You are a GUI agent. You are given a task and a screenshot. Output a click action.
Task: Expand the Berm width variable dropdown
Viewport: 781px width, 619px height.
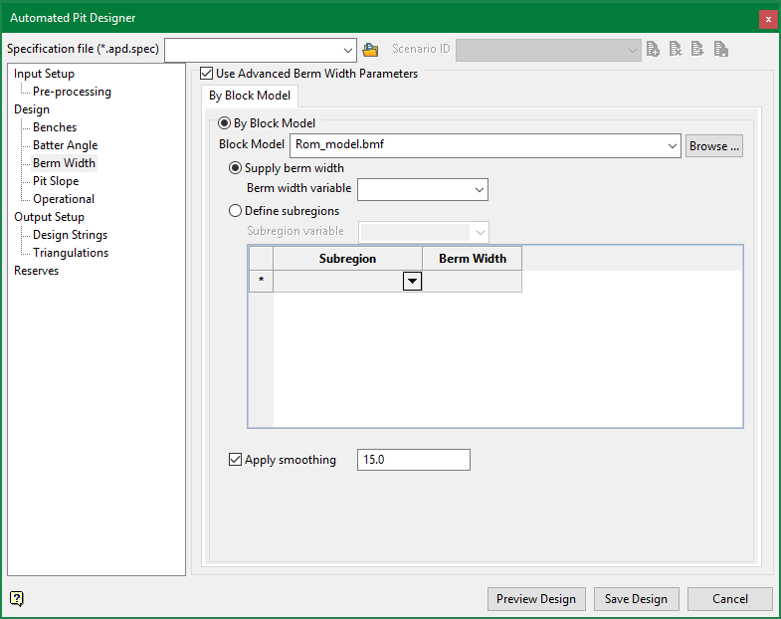pos(480,189)
